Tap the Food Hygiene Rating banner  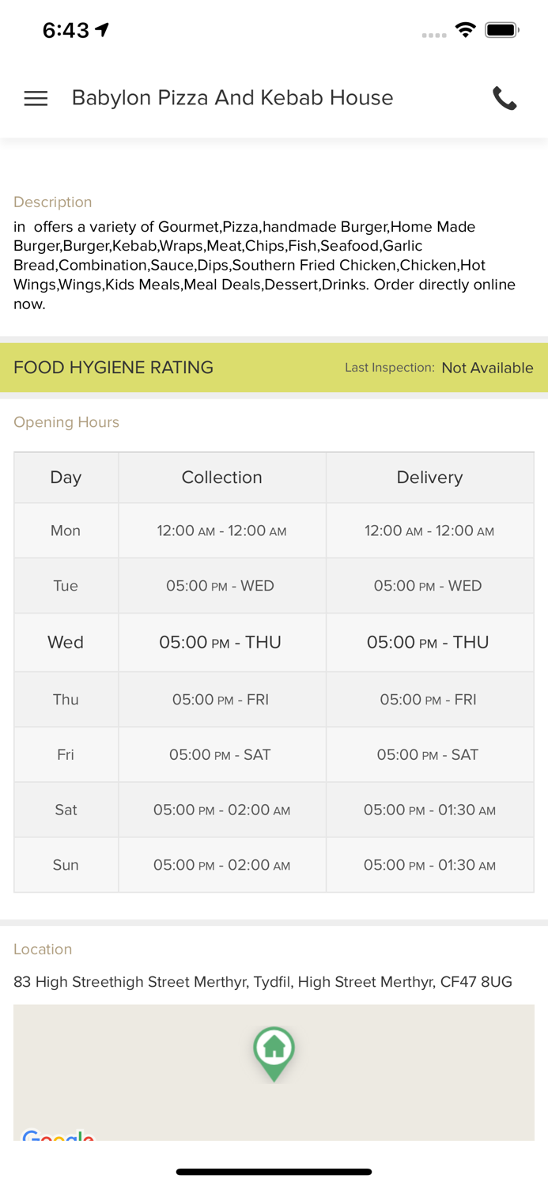click(x=274, y=368)
